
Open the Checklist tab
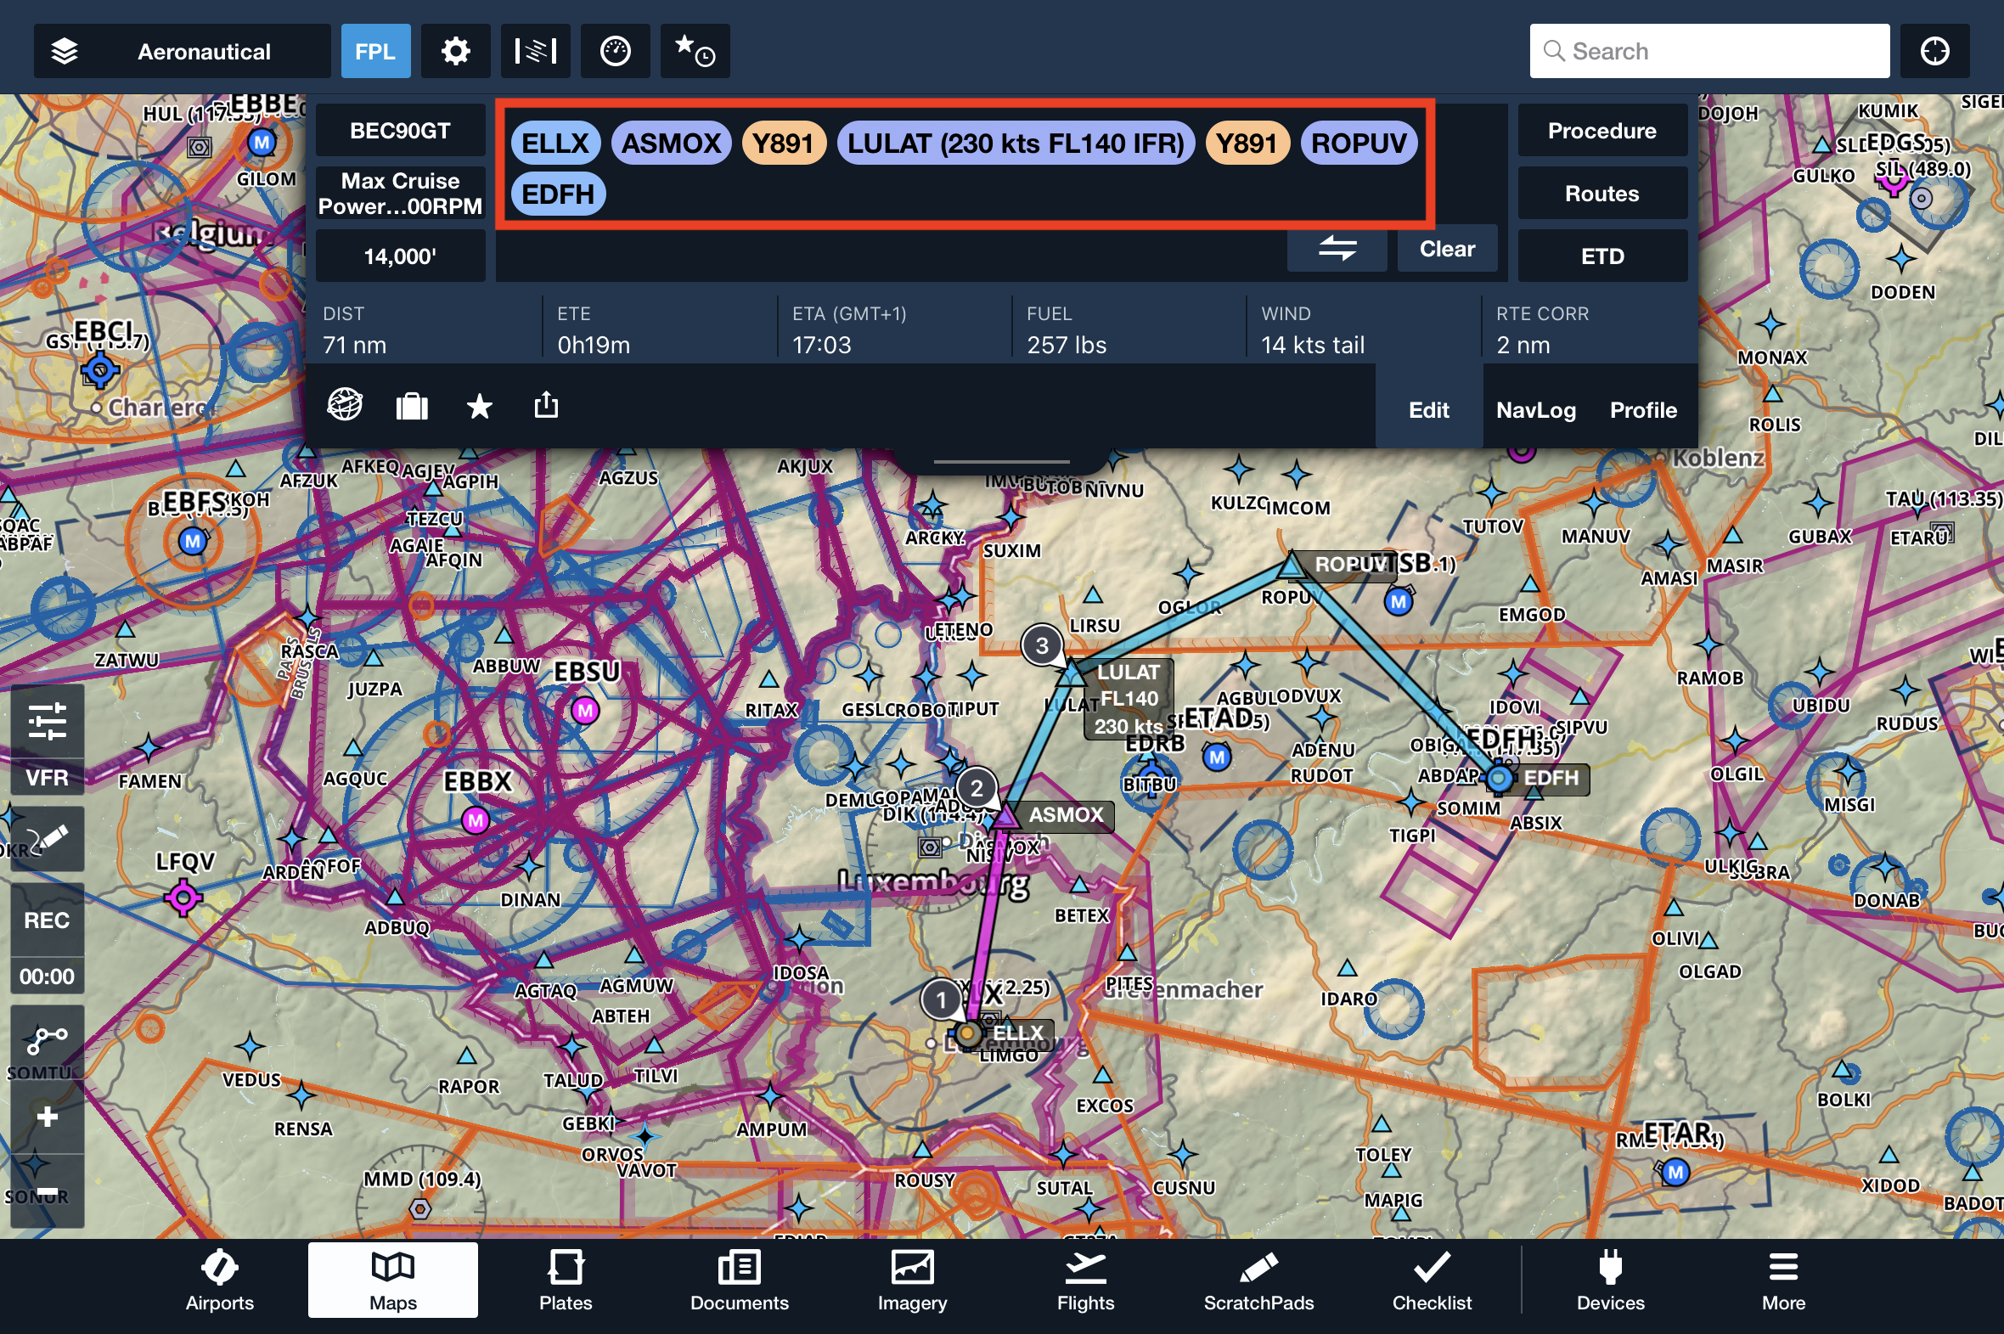[x=1432, y=1281]
